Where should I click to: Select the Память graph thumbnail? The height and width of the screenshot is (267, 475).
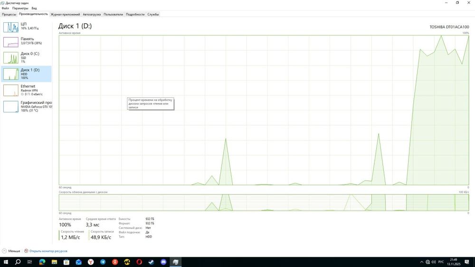tap(11, 42)
